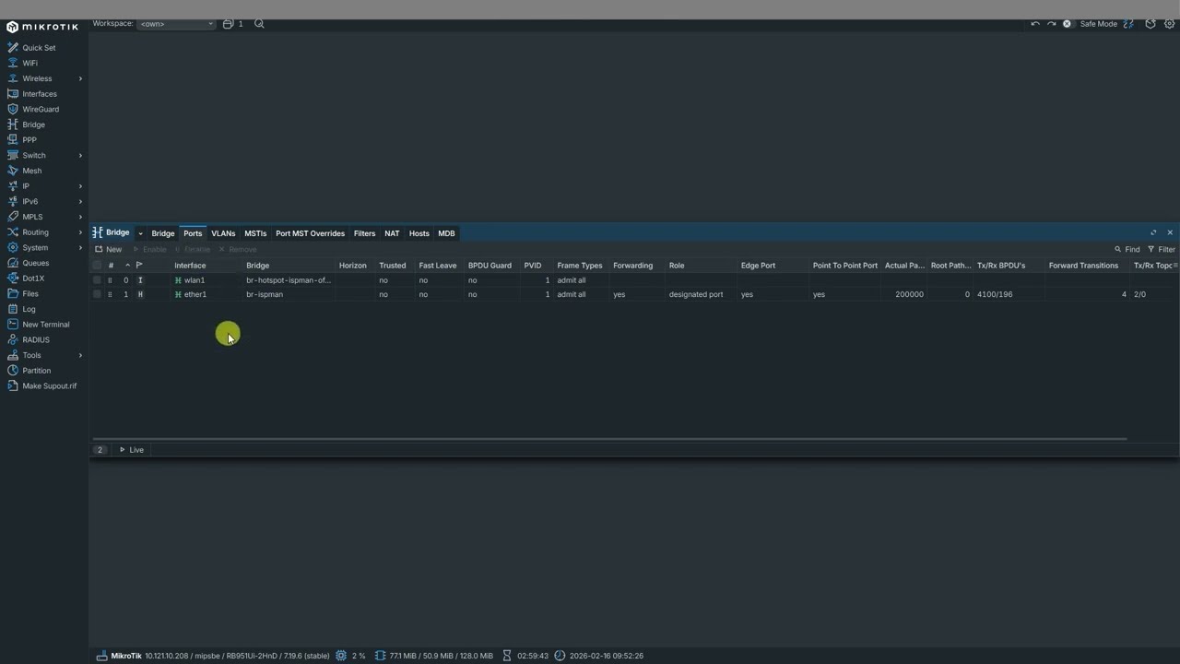
Task: Click the MikroTik logo
Action: point(42,27)
